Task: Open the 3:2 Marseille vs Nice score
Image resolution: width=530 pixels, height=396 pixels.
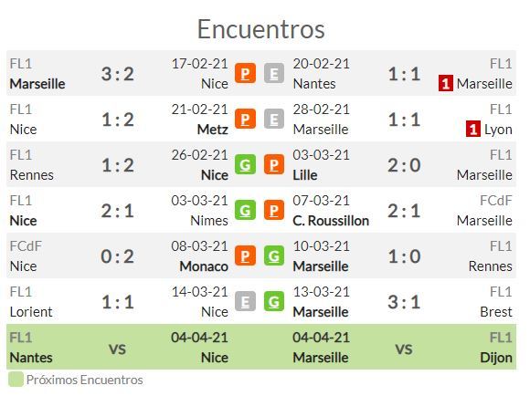Action: (x=118, y=74)
